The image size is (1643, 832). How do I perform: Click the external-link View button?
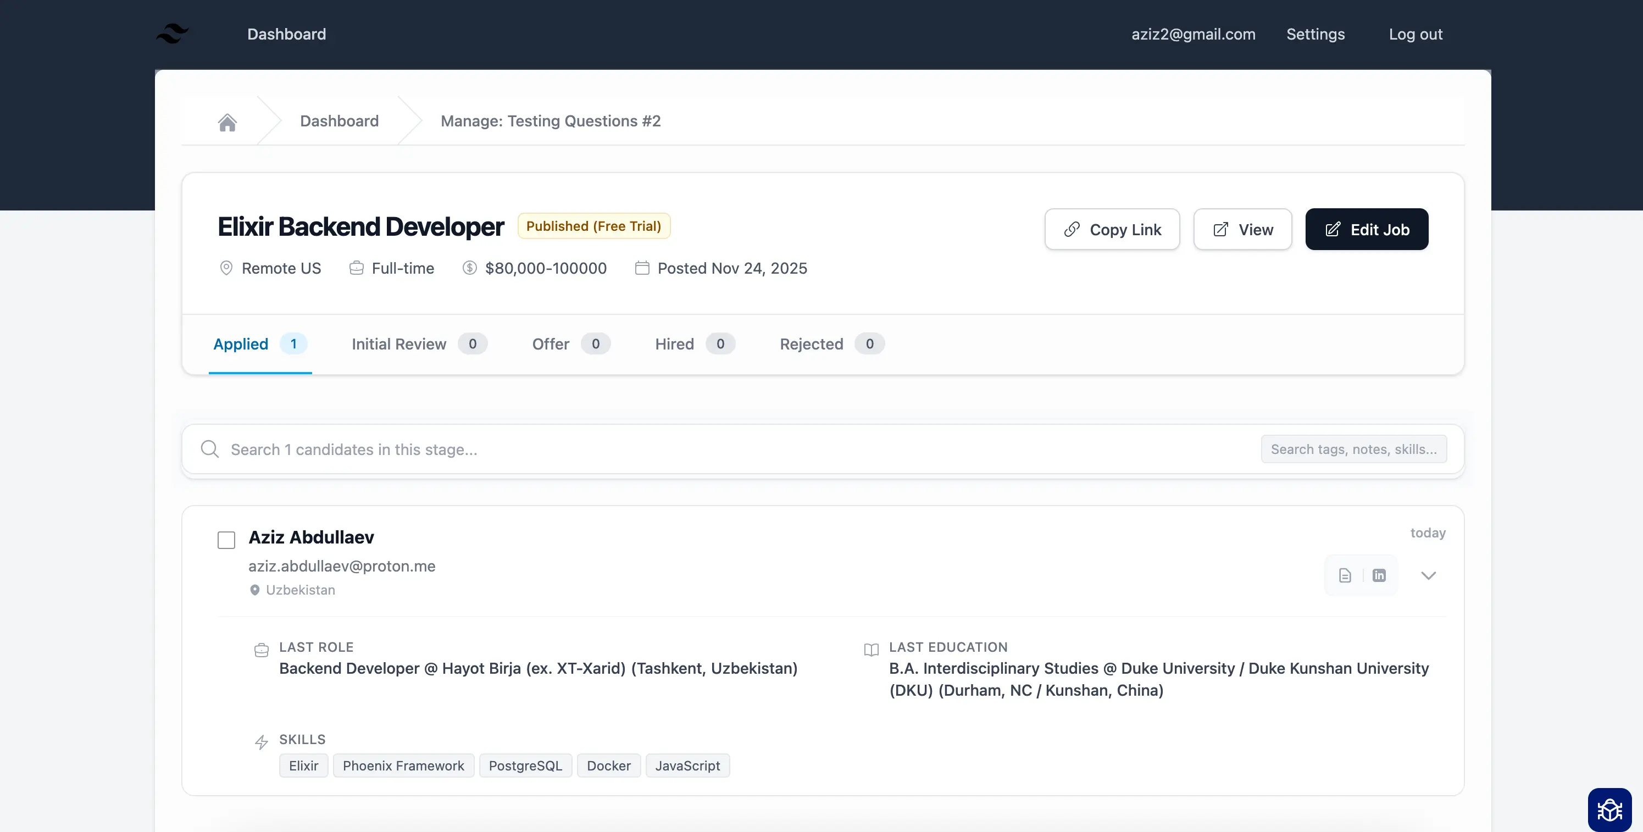click(x=1242, y=229)
